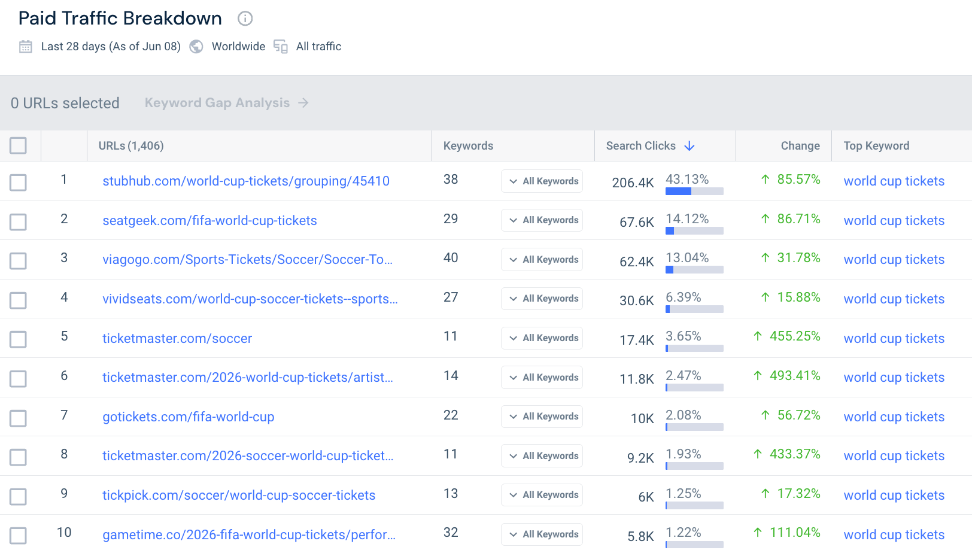Click the 85.57% change value
The width and height of the screenshot is (972, 553).
coord(798,180)
